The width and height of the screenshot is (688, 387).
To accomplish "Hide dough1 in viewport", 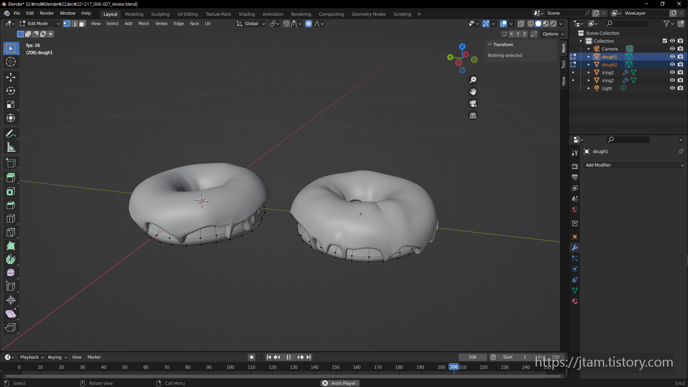I will pyautogui.click(x=672, y=57).
